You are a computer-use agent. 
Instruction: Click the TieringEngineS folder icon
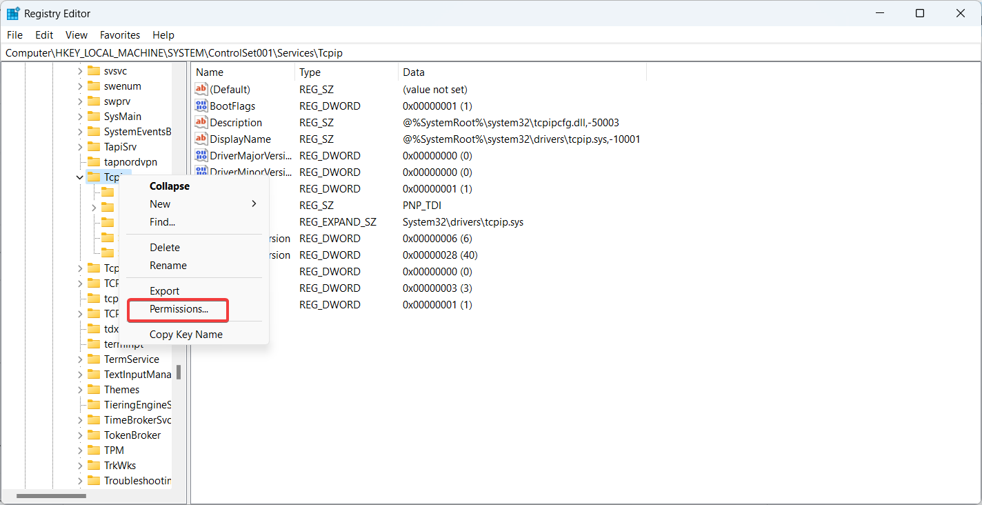coord(94,405)
